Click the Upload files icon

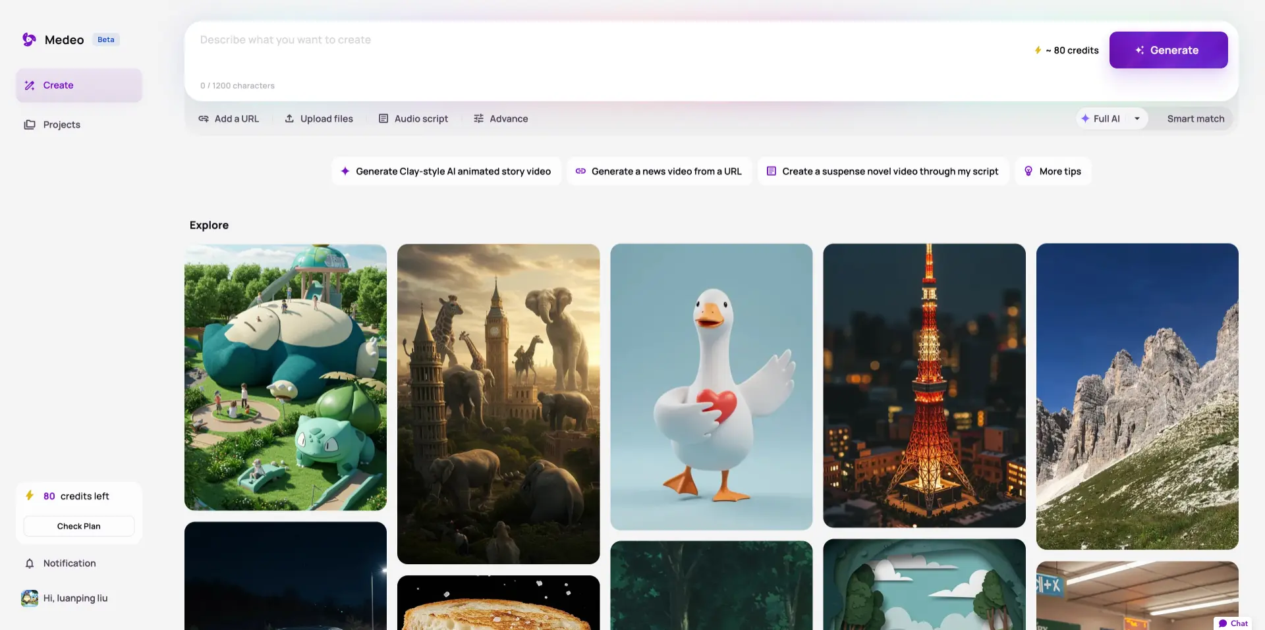coord(289,118)
